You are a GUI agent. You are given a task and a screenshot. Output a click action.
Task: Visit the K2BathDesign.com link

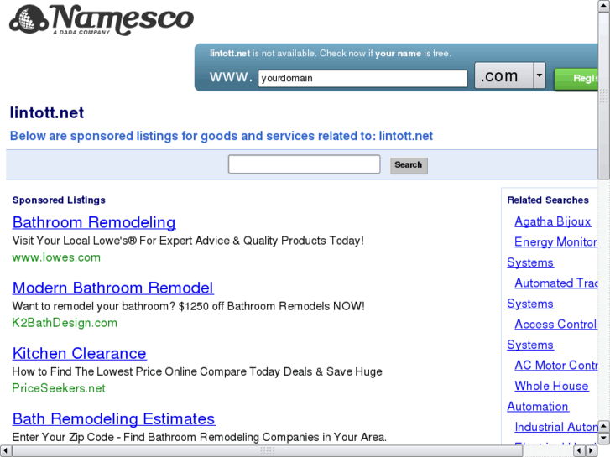(x=65, y=323)
